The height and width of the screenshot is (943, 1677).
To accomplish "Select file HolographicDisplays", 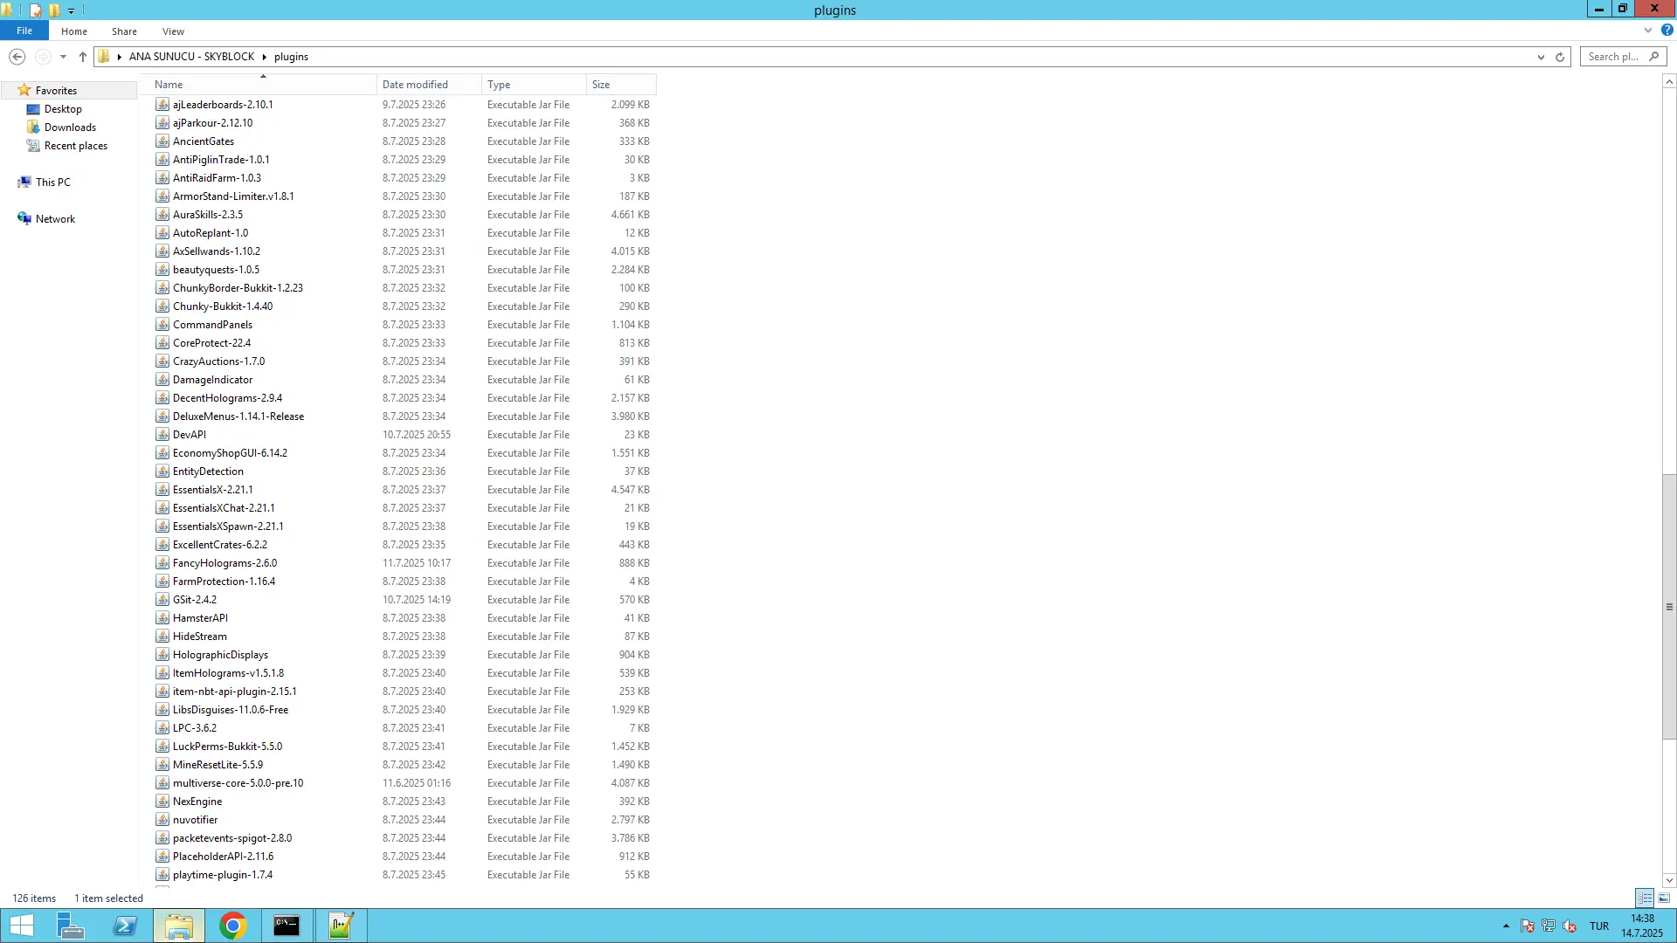I will pyautogui.click(x=220, y=655).
